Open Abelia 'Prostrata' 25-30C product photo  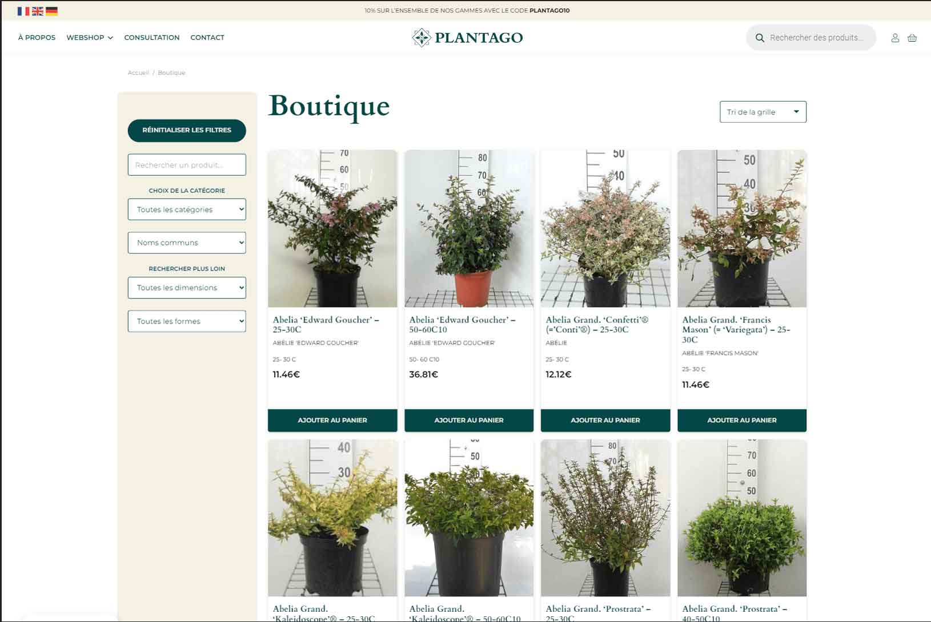coord(605,518)
